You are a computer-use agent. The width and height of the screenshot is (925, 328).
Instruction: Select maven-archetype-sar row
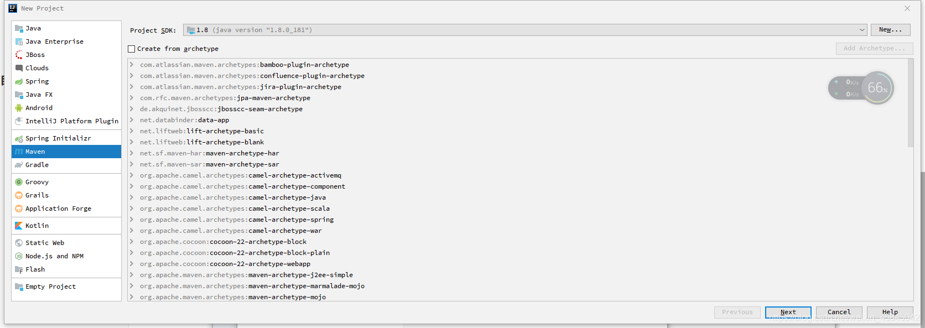518,164
